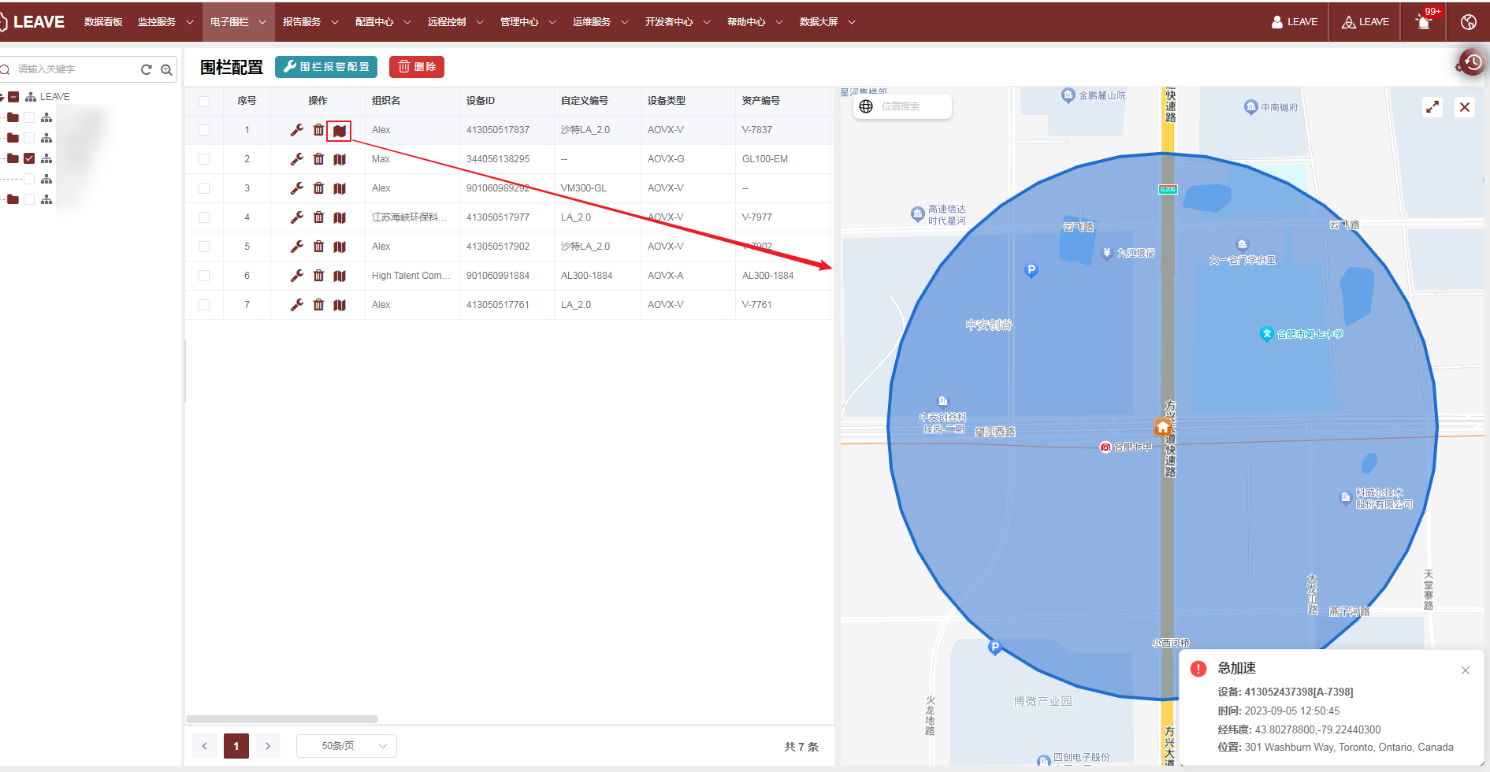Expand the map to fullscreen

[1432, 107]
